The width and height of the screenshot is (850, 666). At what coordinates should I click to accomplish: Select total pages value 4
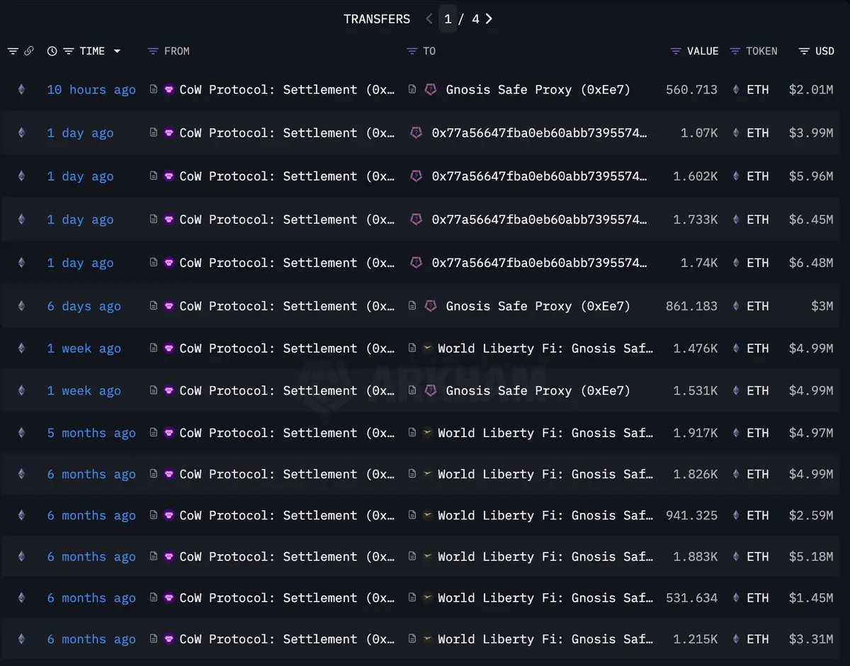[x=475, y=19]
